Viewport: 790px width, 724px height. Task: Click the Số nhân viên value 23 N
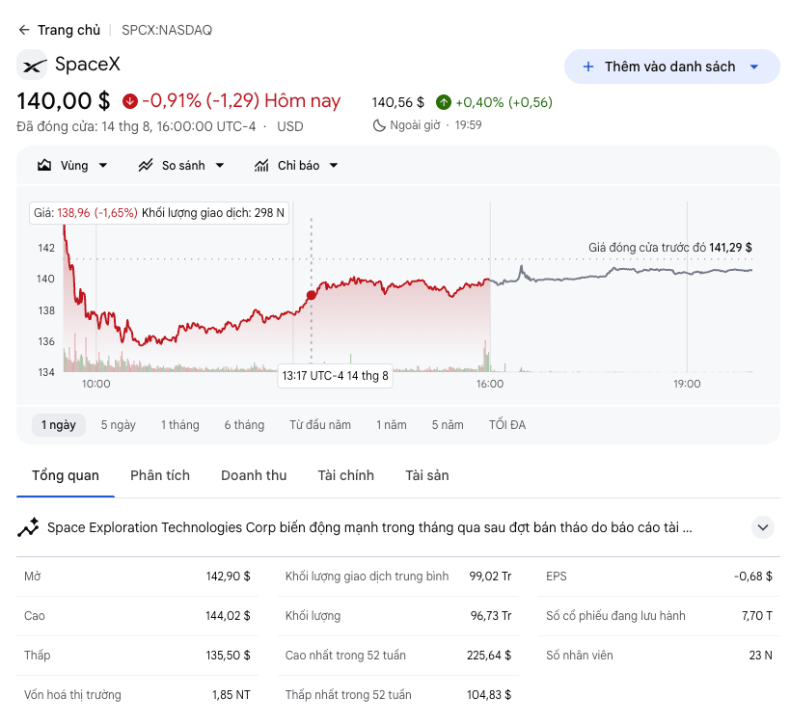[760, 655]
